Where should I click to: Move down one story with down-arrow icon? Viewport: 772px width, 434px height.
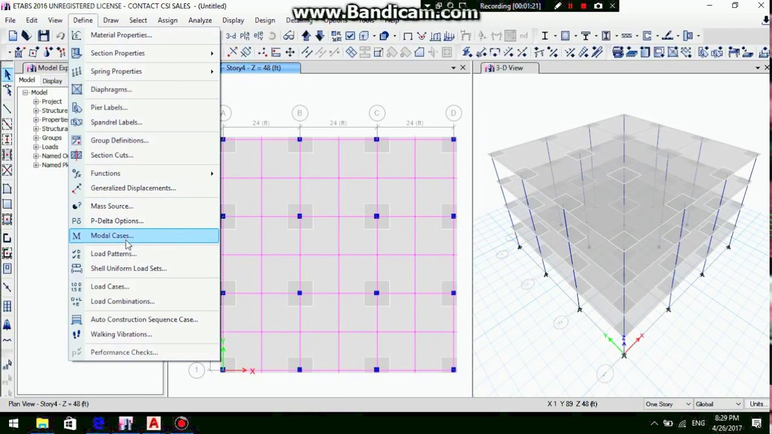click(320, 36)
